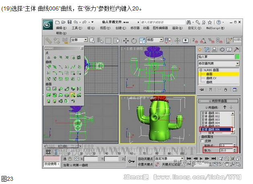This screenshot has height=184, width=253.
Task: Open the 工具(T) menu
Action: pos(77,28)
